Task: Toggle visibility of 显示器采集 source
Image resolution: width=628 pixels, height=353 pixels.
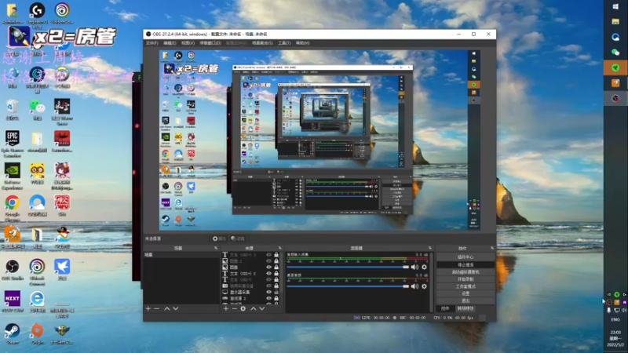Action: point(268,292)
